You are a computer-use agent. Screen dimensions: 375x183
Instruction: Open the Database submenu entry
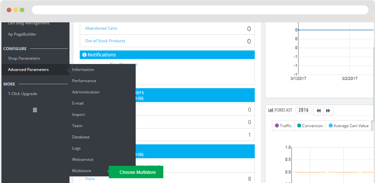click(x=81, y=137)
